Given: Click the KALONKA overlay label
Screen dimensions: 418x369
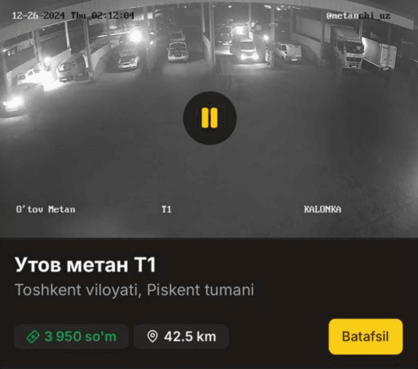Looking at the screenshot, I should coord(323,209).
